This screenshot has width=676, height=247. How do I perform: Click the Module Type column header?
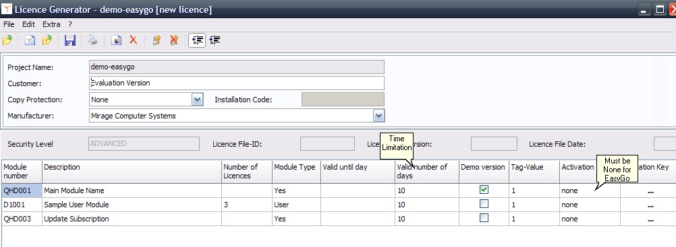[296, 171]
